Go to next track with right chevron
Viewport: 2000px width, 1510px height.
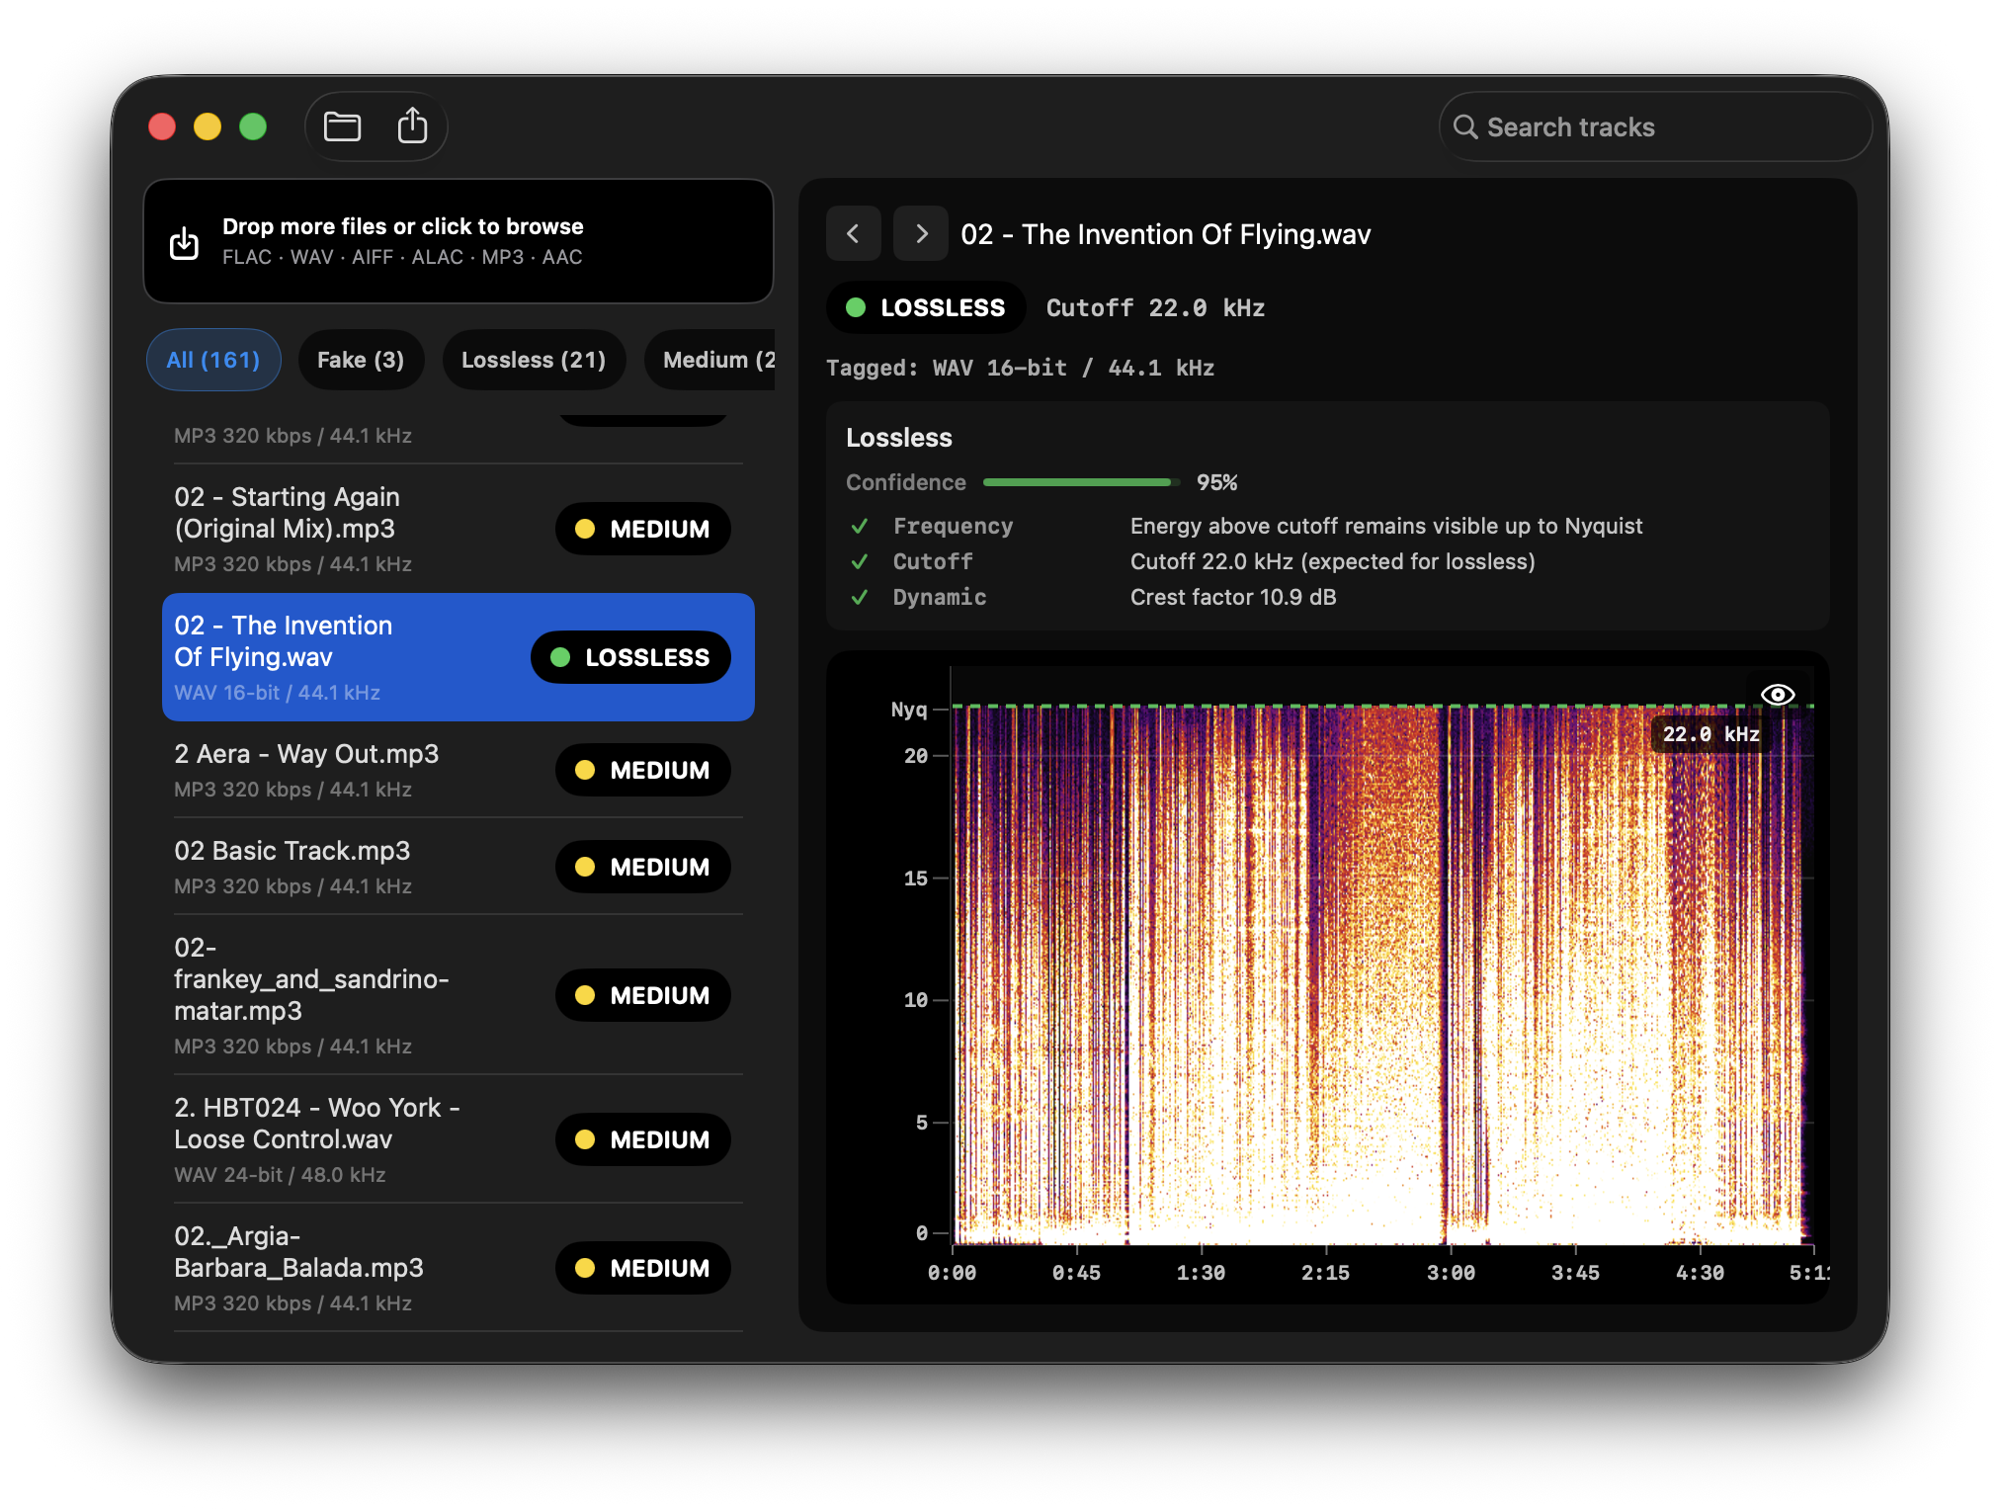921,234
